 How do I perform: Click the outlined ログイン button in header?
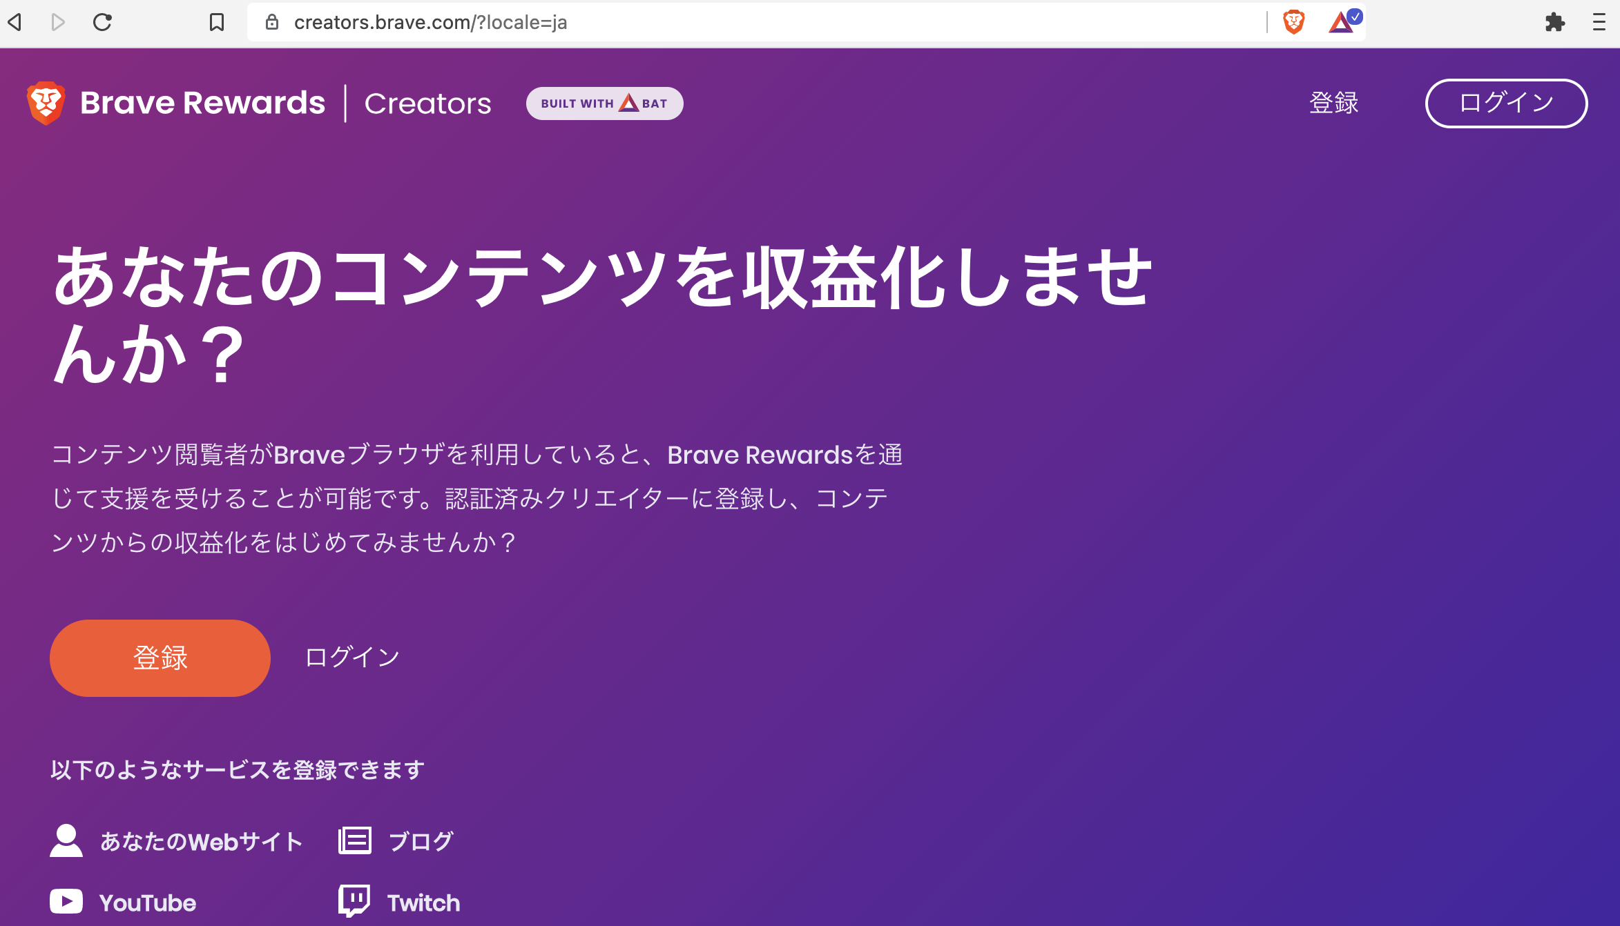(x=1506, y=104)
